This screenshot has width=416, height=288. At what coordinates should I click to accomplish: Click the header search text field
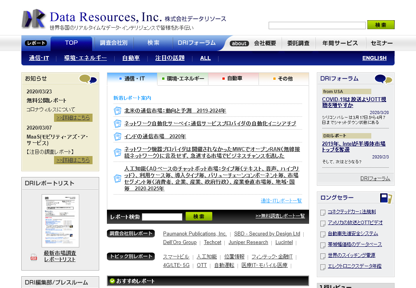pyautogui.click(x=317, y=26)
